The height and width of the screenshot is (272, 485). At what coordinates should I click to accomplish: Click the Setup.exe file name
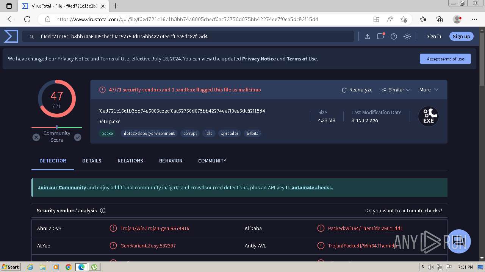[x=110, y=121]
